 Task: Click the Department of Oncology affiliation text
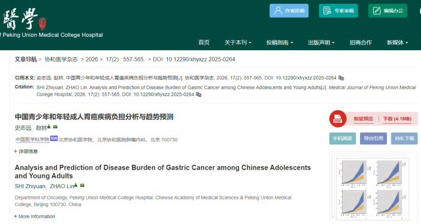pyautogui.click(x=153, y=201)
